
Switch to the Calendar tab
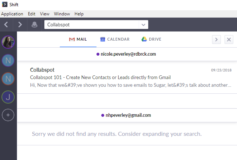point(115,39)
